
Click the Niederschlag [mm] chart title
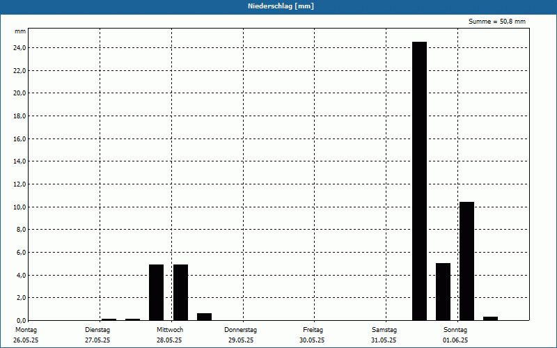click(281, 6)
